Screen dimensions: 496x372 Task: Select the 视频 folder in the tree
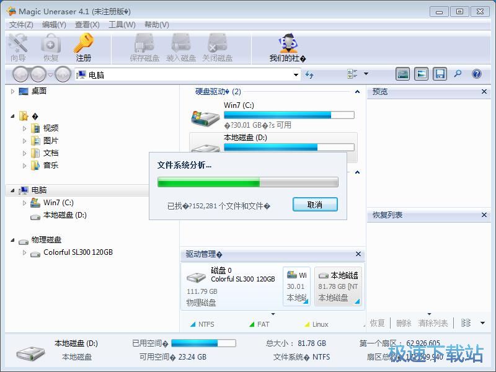click(x=51, y=128)
